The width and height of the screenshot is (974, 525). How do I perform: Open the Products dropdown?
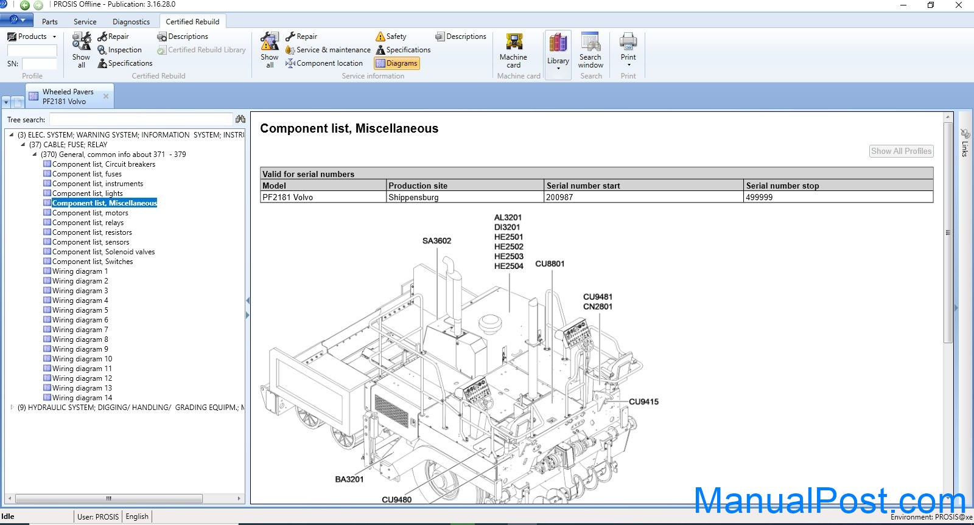click(x=32, y=37)
